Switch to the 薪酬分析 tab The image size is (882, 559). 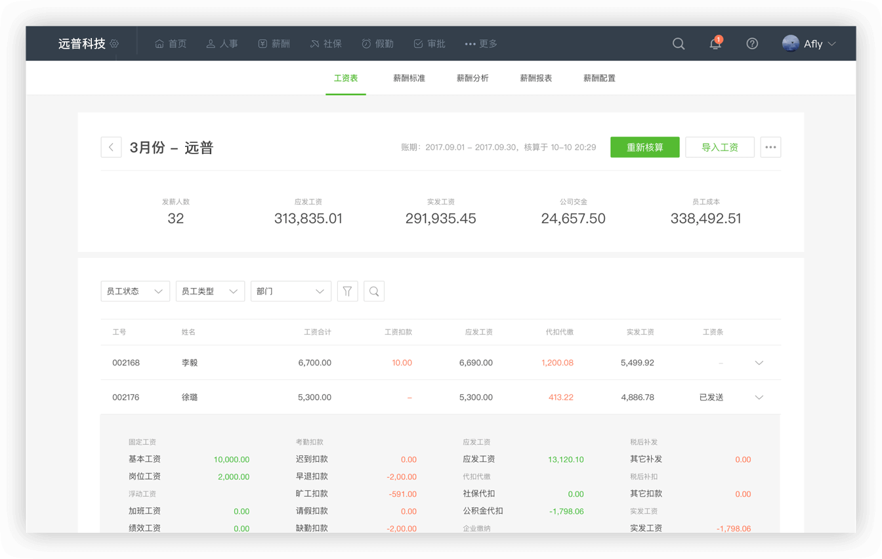pyautogui.click(x=472, y=78)
